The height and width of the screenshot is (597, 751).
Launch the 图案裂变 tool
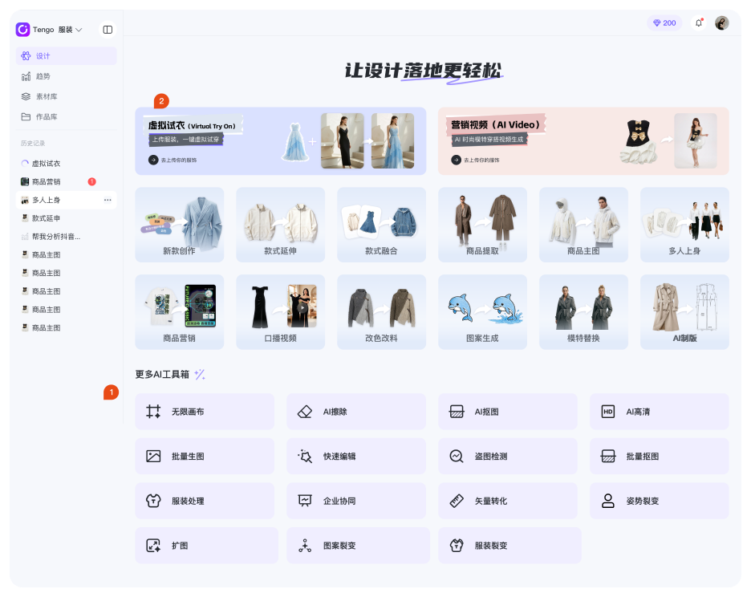pyautogui.click(x=358, y=546)
